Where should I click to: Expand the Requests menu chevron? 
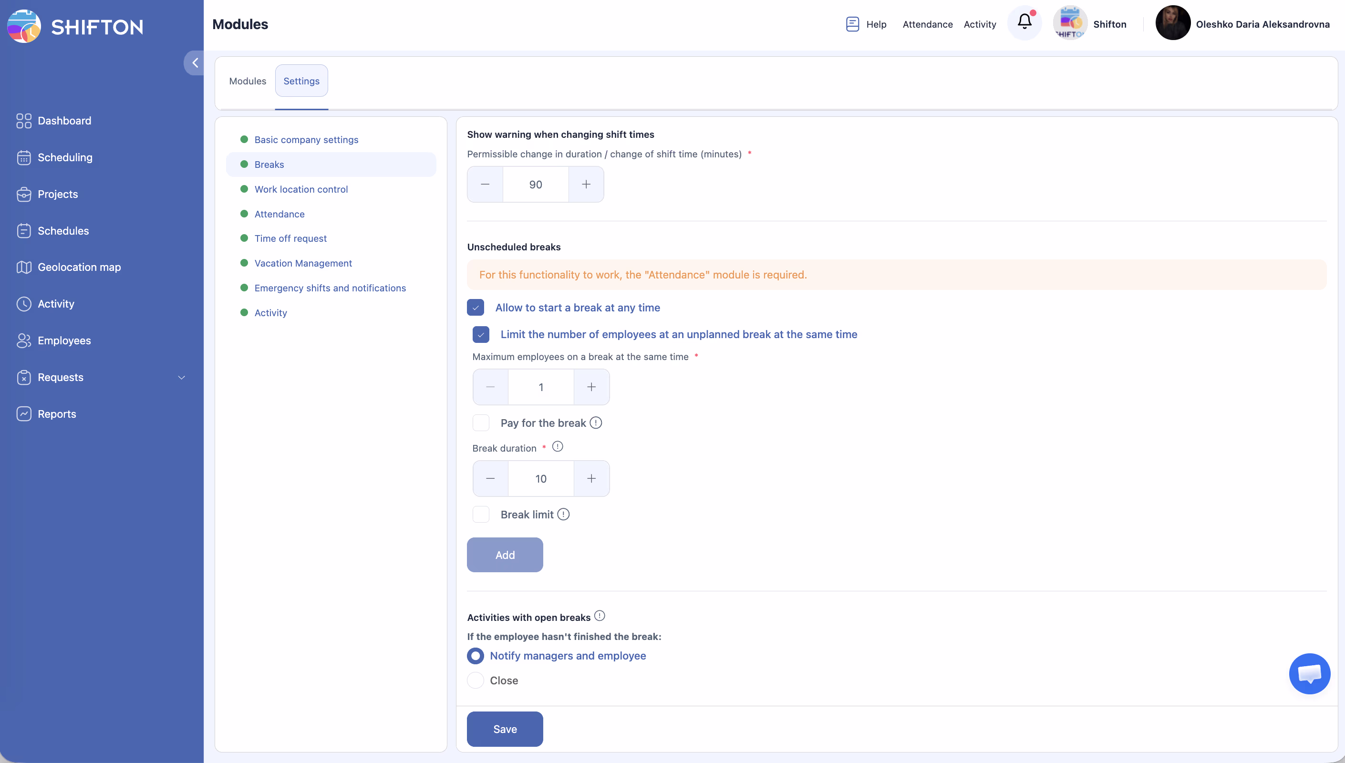181,377
